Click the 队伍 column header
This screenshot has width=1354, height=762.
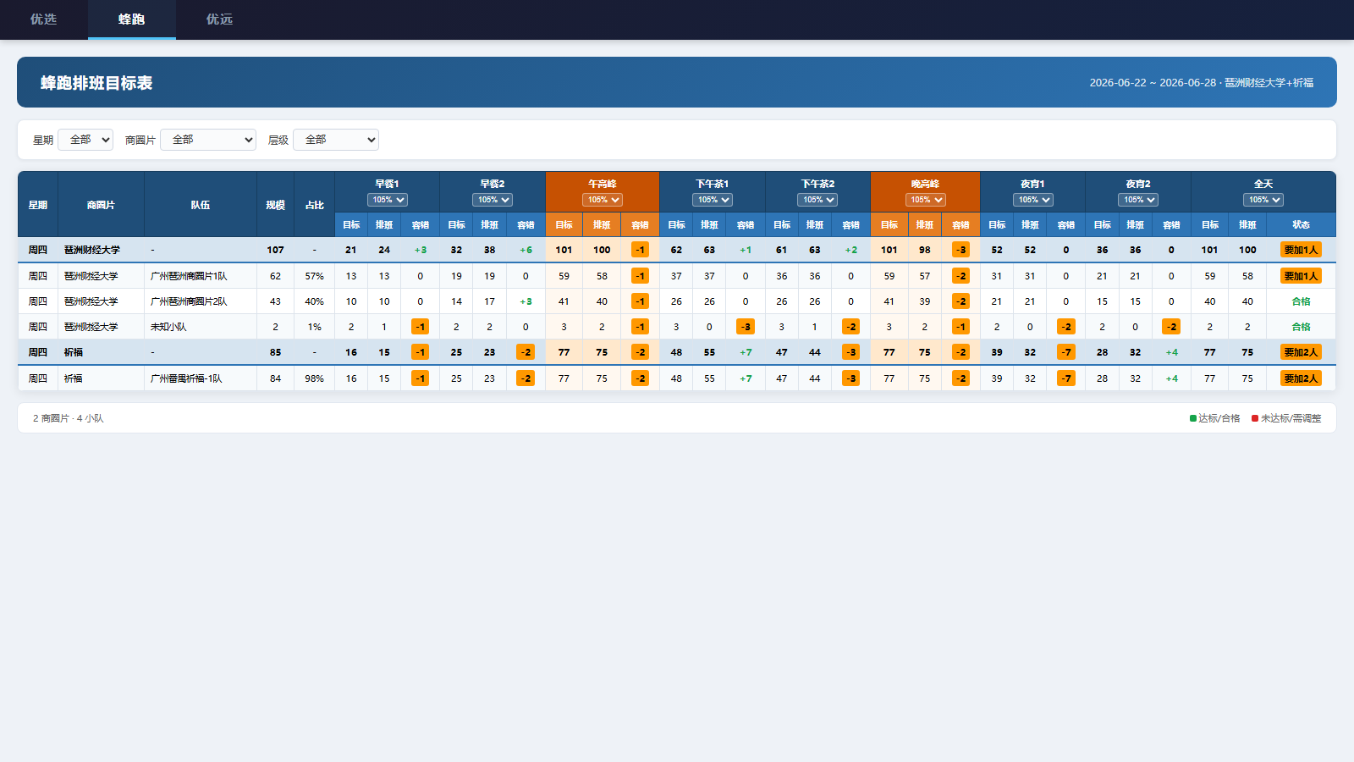[x=201, y=205]
